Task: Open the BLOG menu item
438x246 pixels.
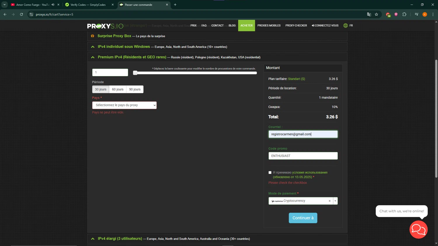Action: [232, 26]
